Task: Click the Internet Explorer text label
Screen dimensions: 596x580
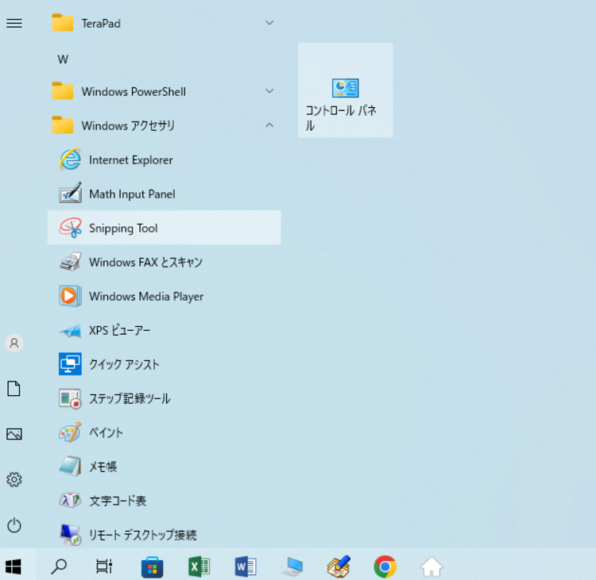Action: coord(131,160)
